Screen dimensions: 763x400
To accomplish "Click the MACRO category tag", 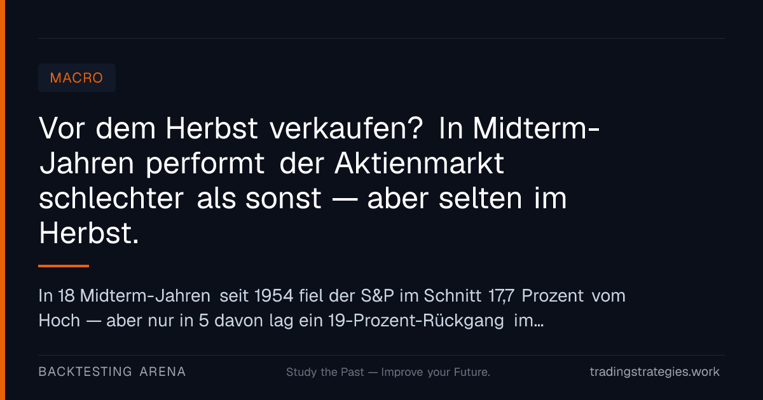I will 76,78.
